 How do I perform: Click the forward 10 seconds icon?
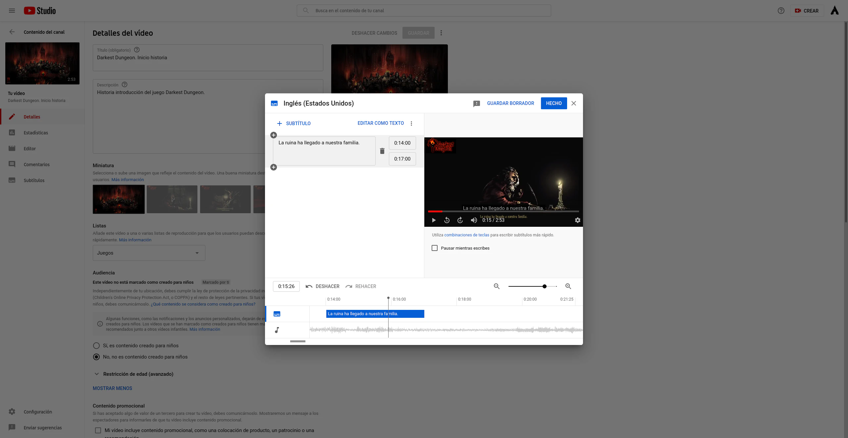(460, 220)
